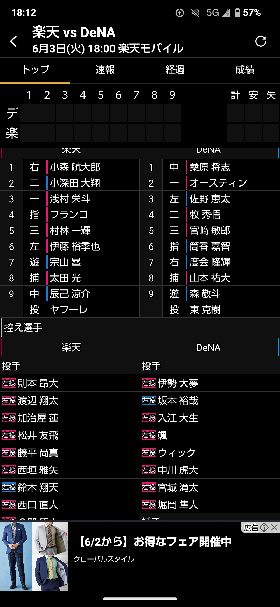Refresh the game data

tap(261, 41)
